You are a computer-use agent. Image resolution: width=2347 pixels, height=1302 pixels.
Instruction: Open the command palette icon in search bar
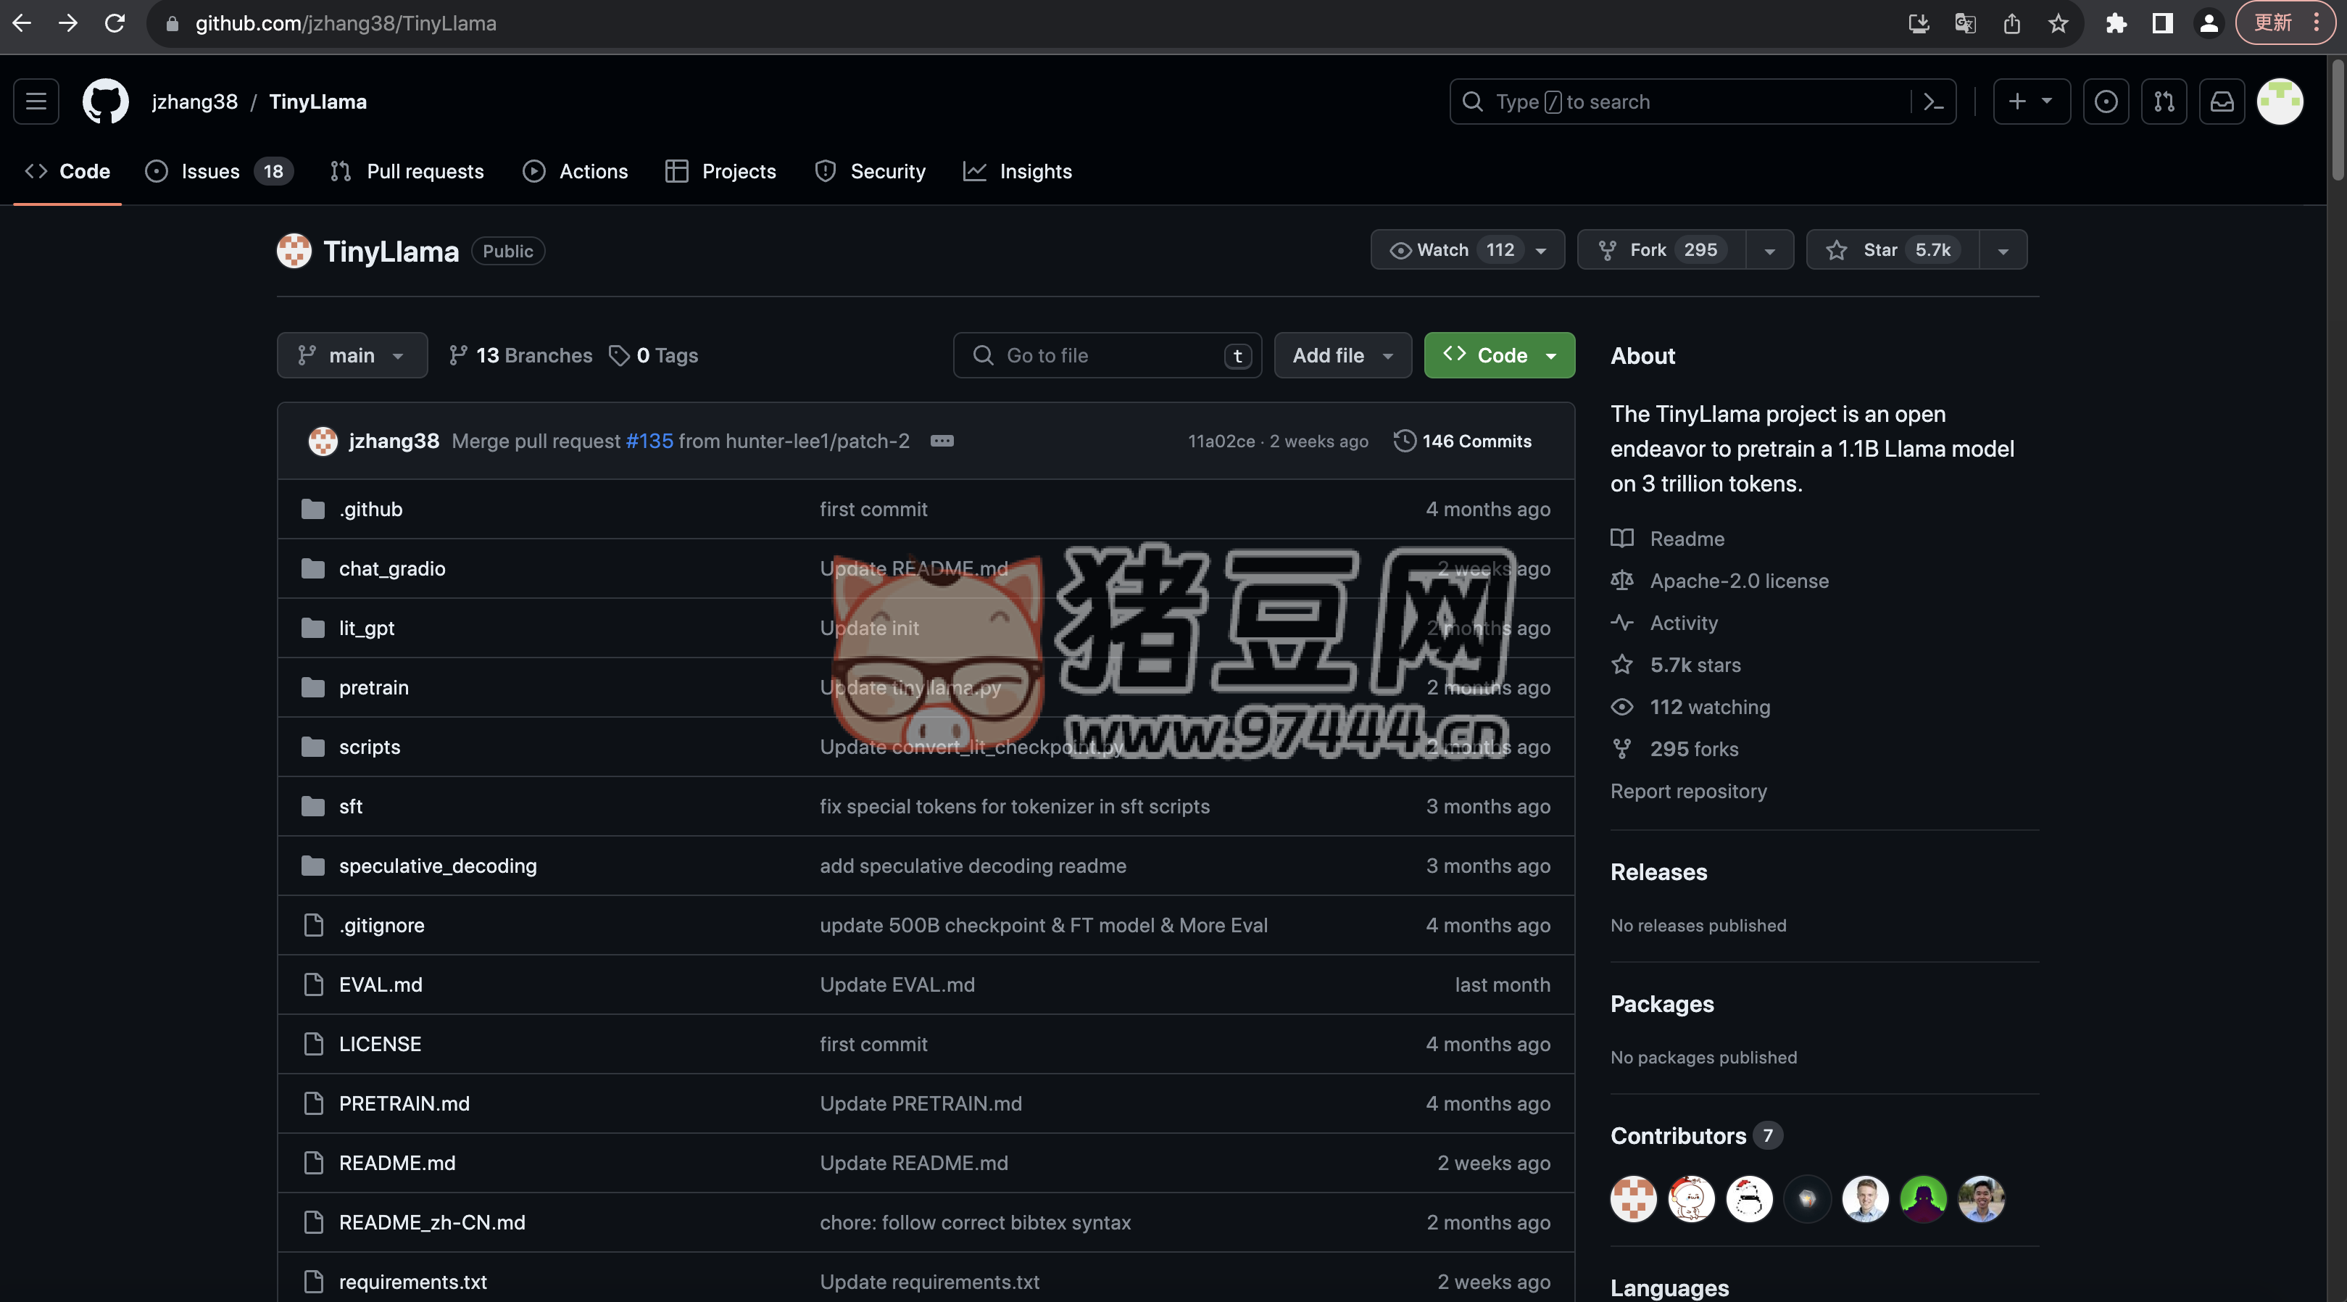tap(1933, 101)
